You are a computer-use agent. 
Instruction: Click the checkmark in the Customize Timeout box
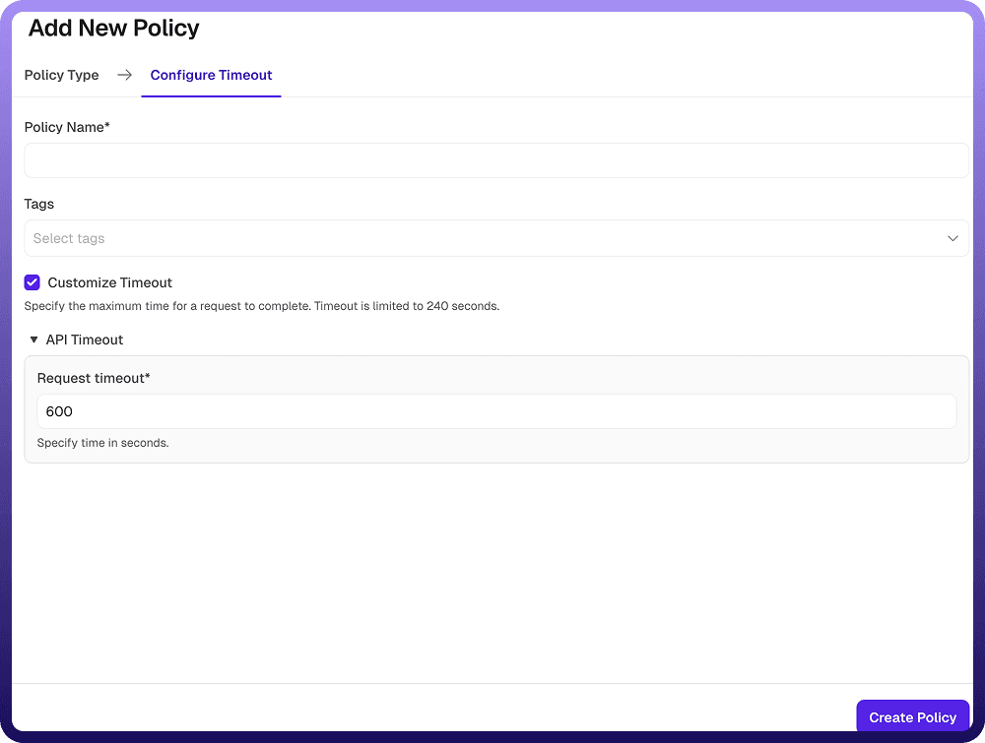coord(33,282)
